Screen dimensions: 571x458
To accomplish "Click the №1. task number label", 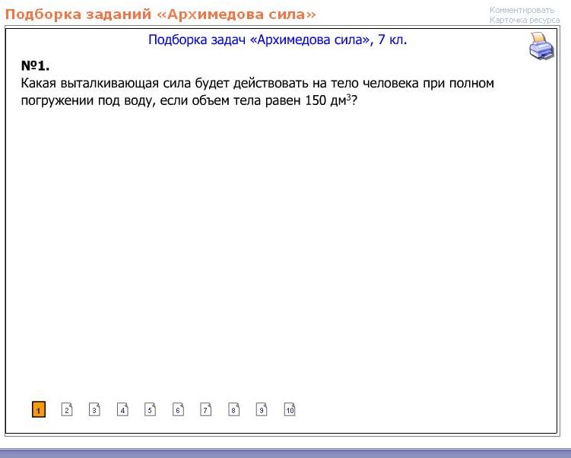I will (35, 66).
